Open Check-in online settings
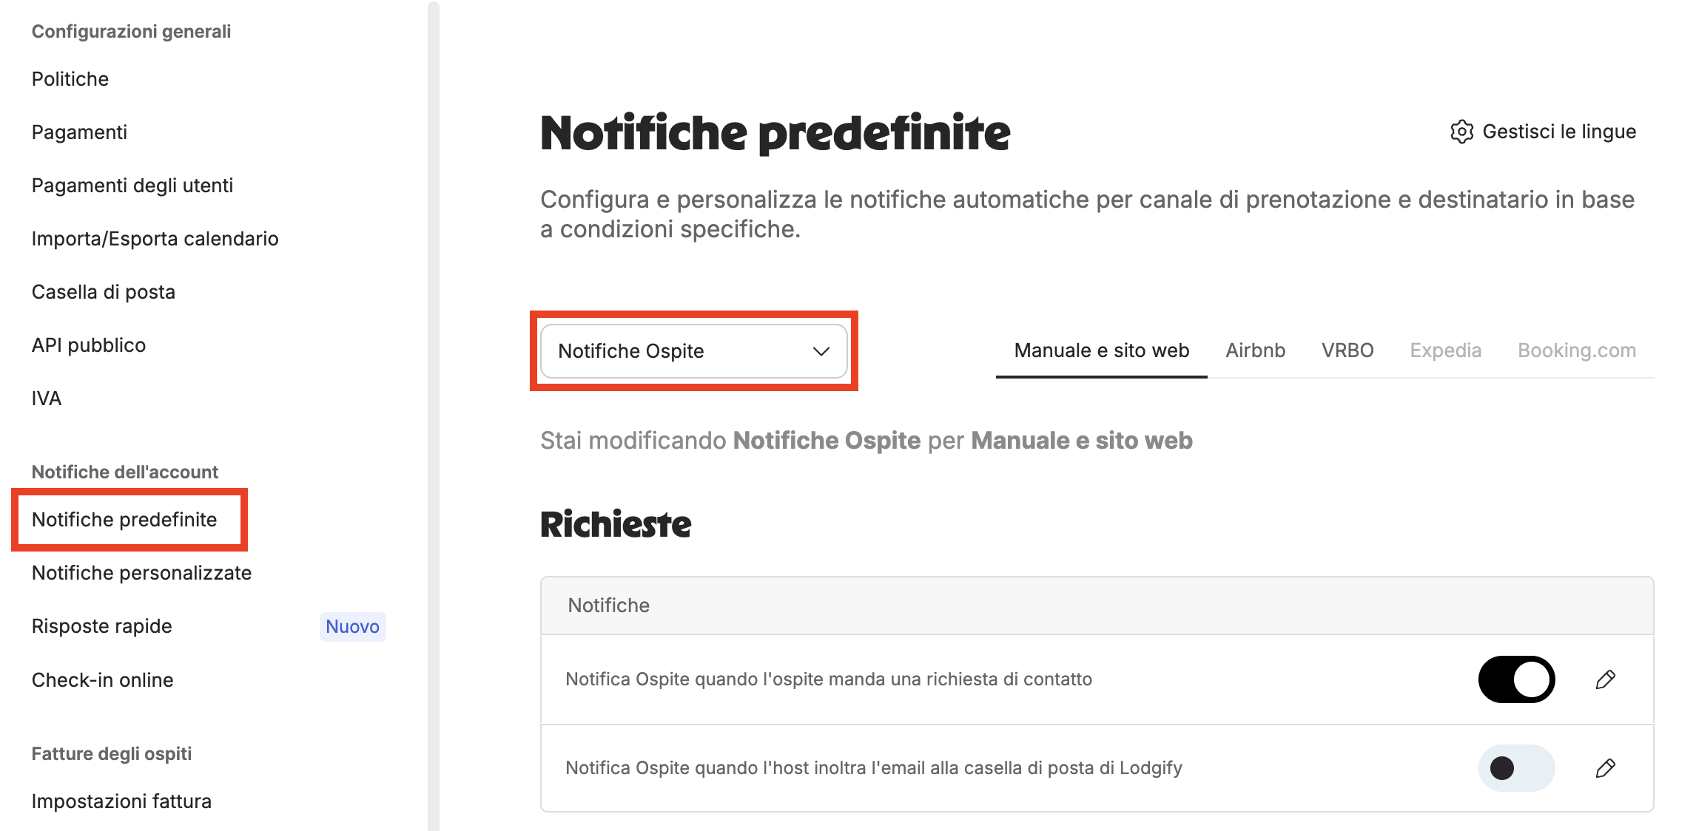This screenshot has height=831, width=1696. [102, 680]
